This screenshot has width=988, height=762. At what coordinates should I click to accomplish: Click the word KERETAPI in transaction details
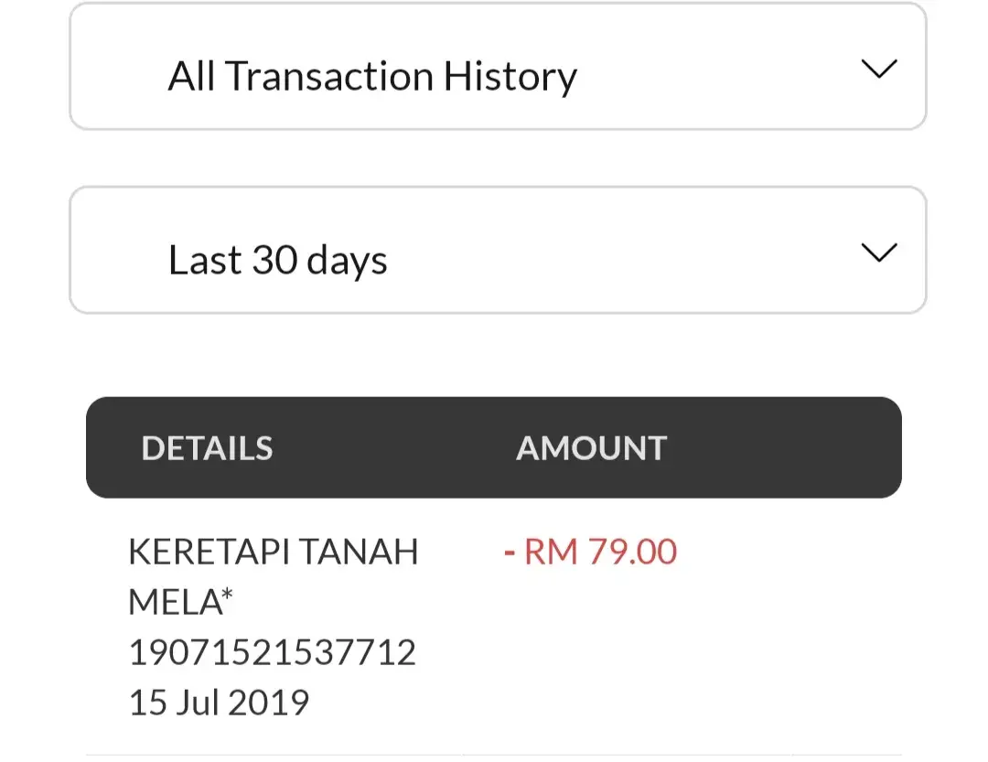click(x=209, y=553)
